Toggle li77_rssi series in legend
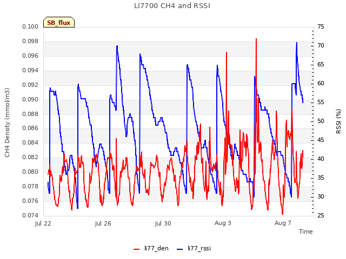Image resolution: width=346 pixels, height=259 pixels. click(194, 249)
